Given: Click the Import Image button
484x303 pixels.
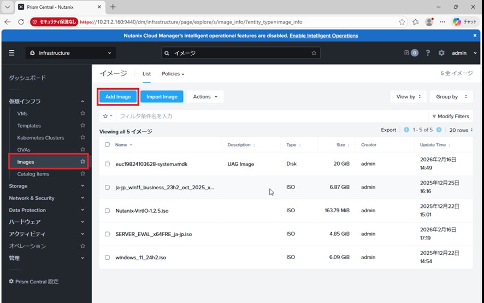Looking at the screenshot, I should [162, 96].
